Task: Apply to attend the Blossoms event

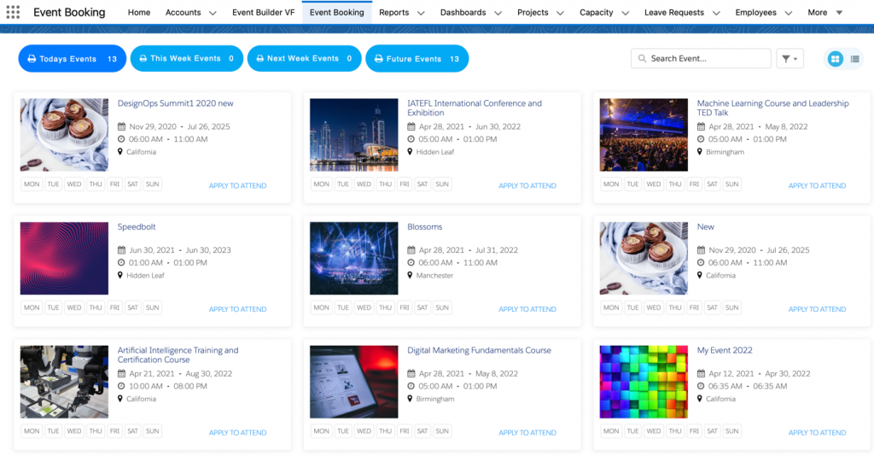Action: point(527,309)
